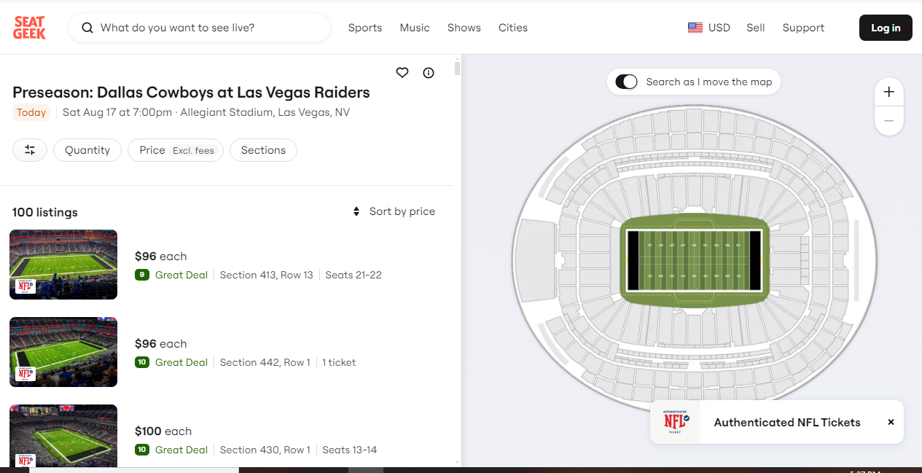Click the SeatGeek logo
The height and width of the screenshot is (473, 922).
[30, 28]
